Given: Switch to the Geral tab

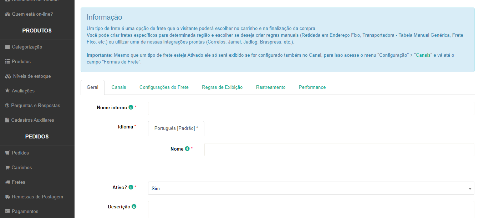Looking at the screenshot, I should (92, 87).
